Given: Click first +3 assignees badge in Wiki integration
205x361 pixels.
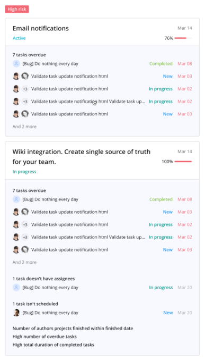Looking at the screenshot, I should coord(25,225).
